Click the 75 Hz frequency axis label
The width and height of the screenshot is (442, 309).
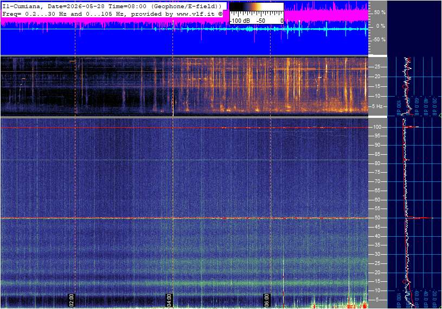click(x=377, y=172)
